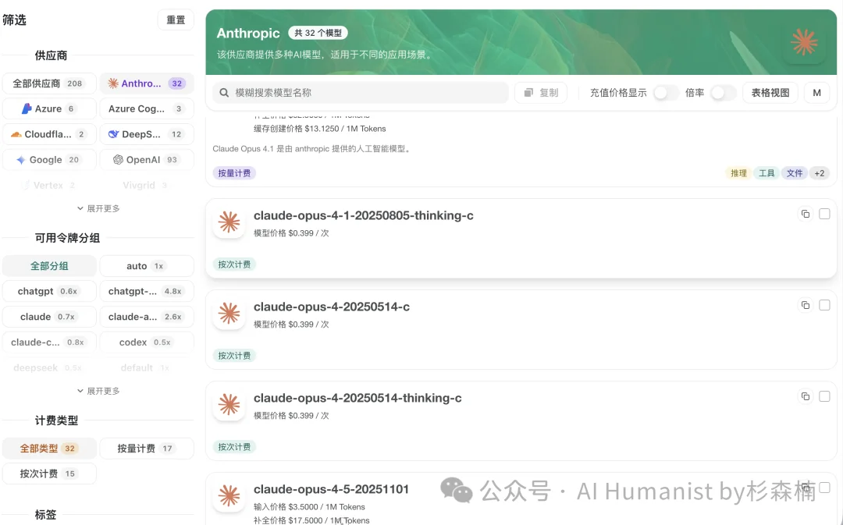Viewport: 843px width, 525px height.
Task: Expand 展开更多 under 可用令牌分组
Action: pos(98,391)
